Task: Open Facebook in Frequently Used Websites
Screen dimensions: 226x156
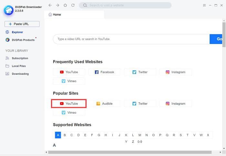Action: click(104, 72)
